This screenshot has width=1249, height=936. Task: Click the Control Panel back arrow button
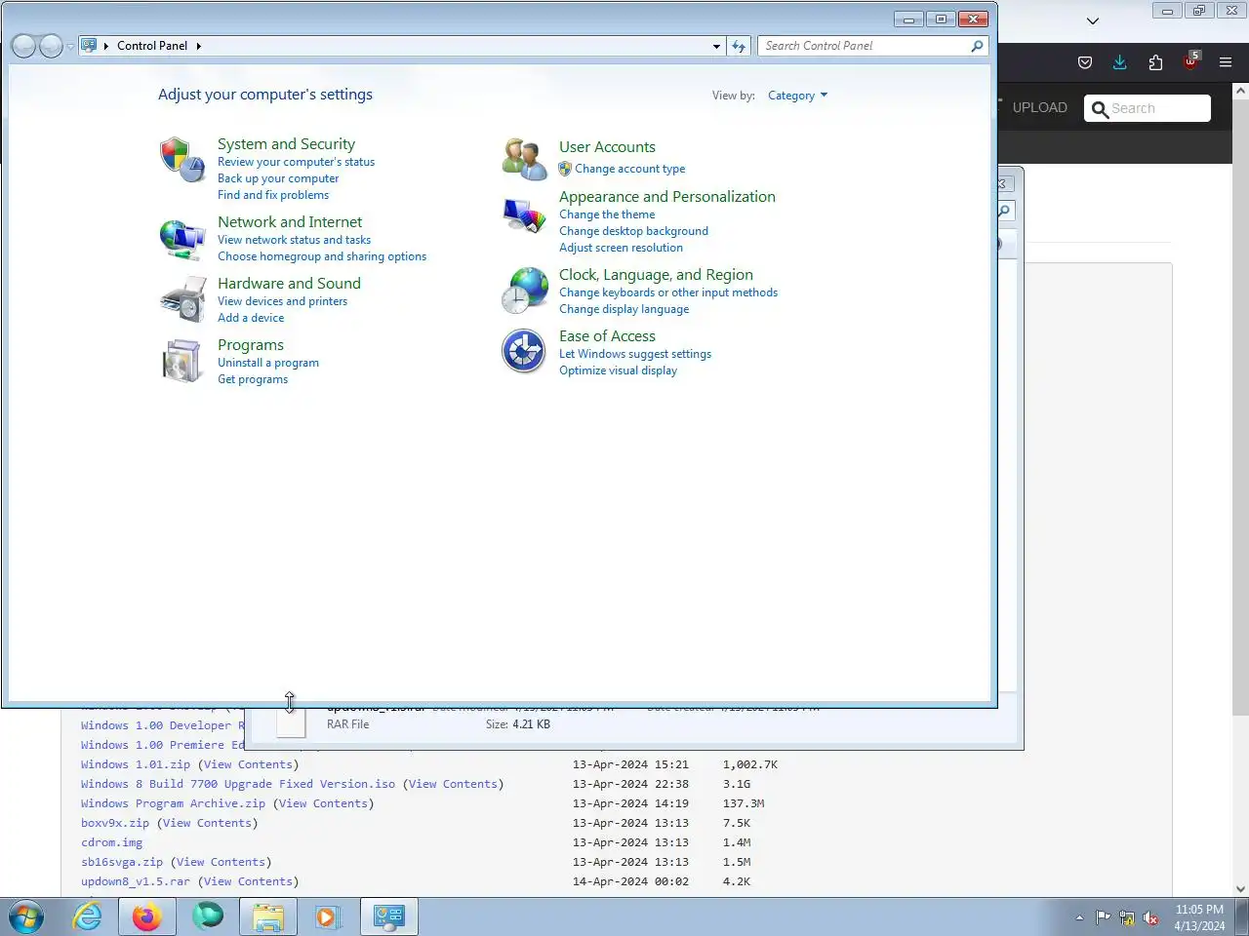point(23,46)
